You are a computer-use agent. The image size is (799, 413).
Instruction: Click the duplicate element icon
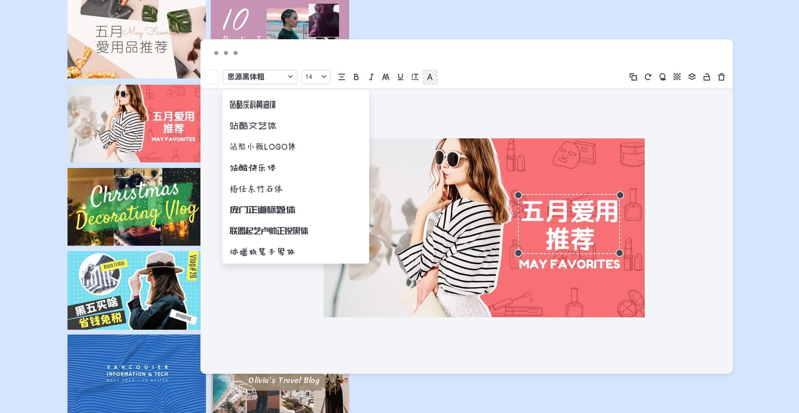pyautogui.click(x=633, y=77)
